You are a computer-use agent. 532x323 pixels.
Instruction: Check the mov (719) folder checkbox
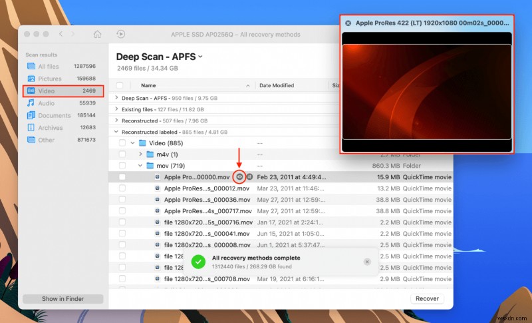[x=122, y=166]
